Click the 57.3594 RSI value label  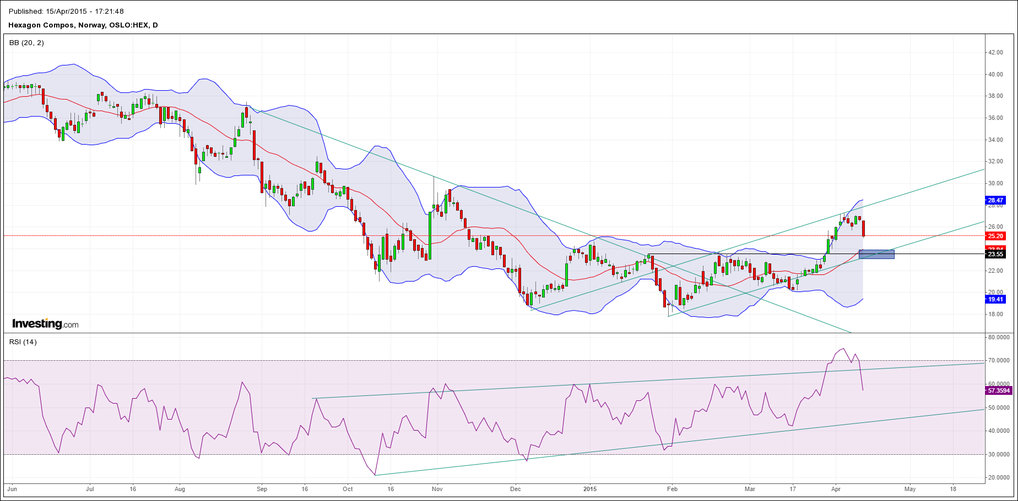tap(999, 390)
